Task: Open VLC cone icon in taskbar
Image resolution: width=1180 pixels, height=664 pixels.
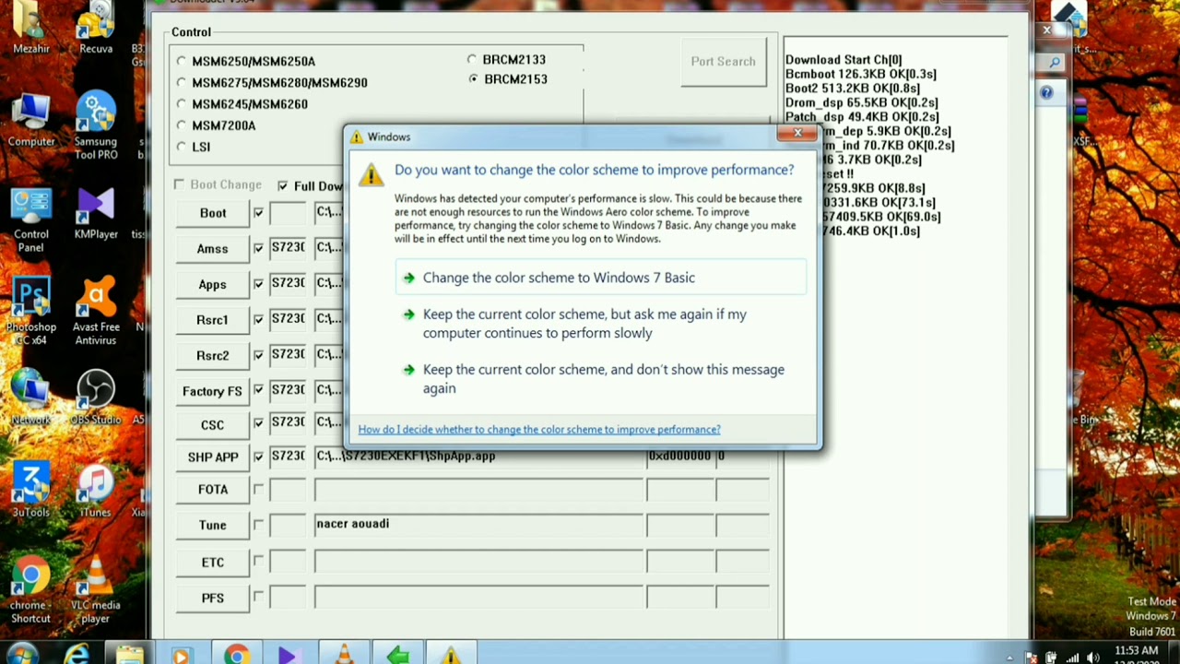Action: [344, 655]
